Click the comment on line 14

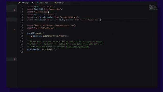coord(64,41)
